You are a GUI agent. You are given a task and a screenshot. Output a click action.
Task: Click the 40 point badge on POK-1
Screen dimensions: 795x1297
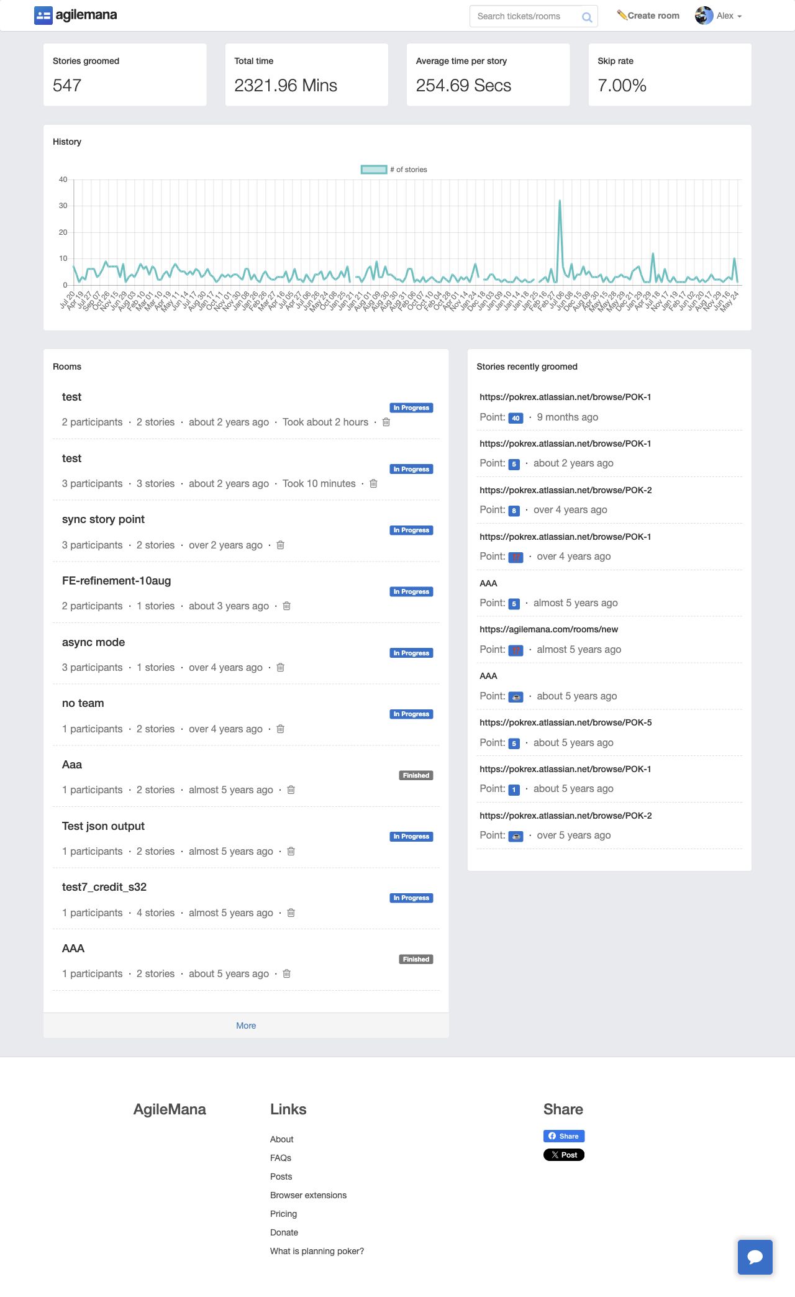click(x=516, y=418)
